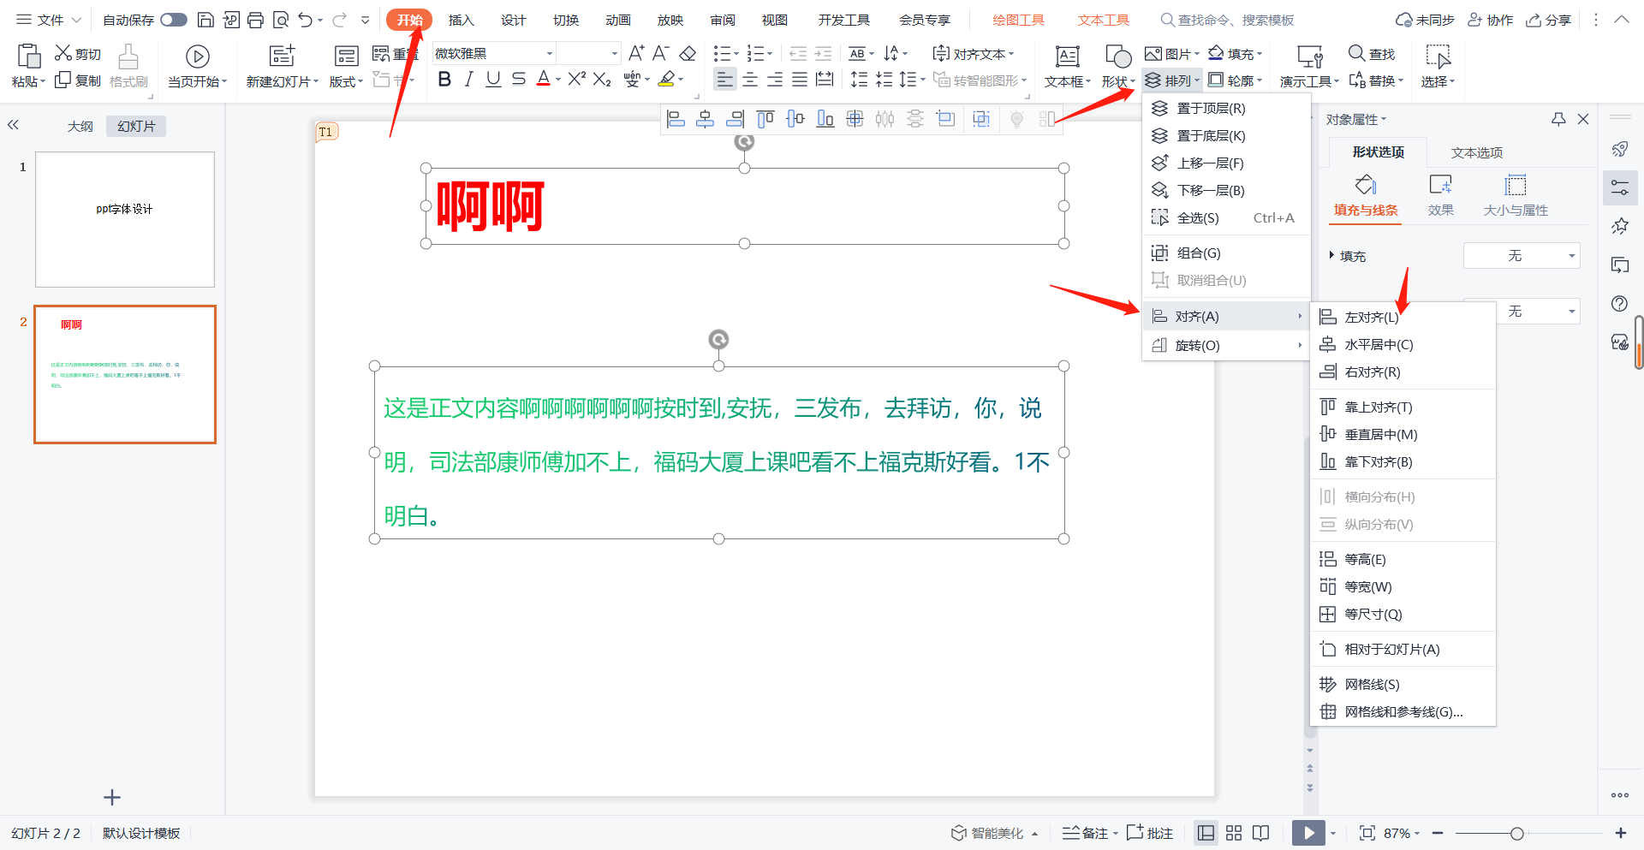The image size is (1644, 850).
Task: Select 组合(G) menu item
Action: (1226, 253)
